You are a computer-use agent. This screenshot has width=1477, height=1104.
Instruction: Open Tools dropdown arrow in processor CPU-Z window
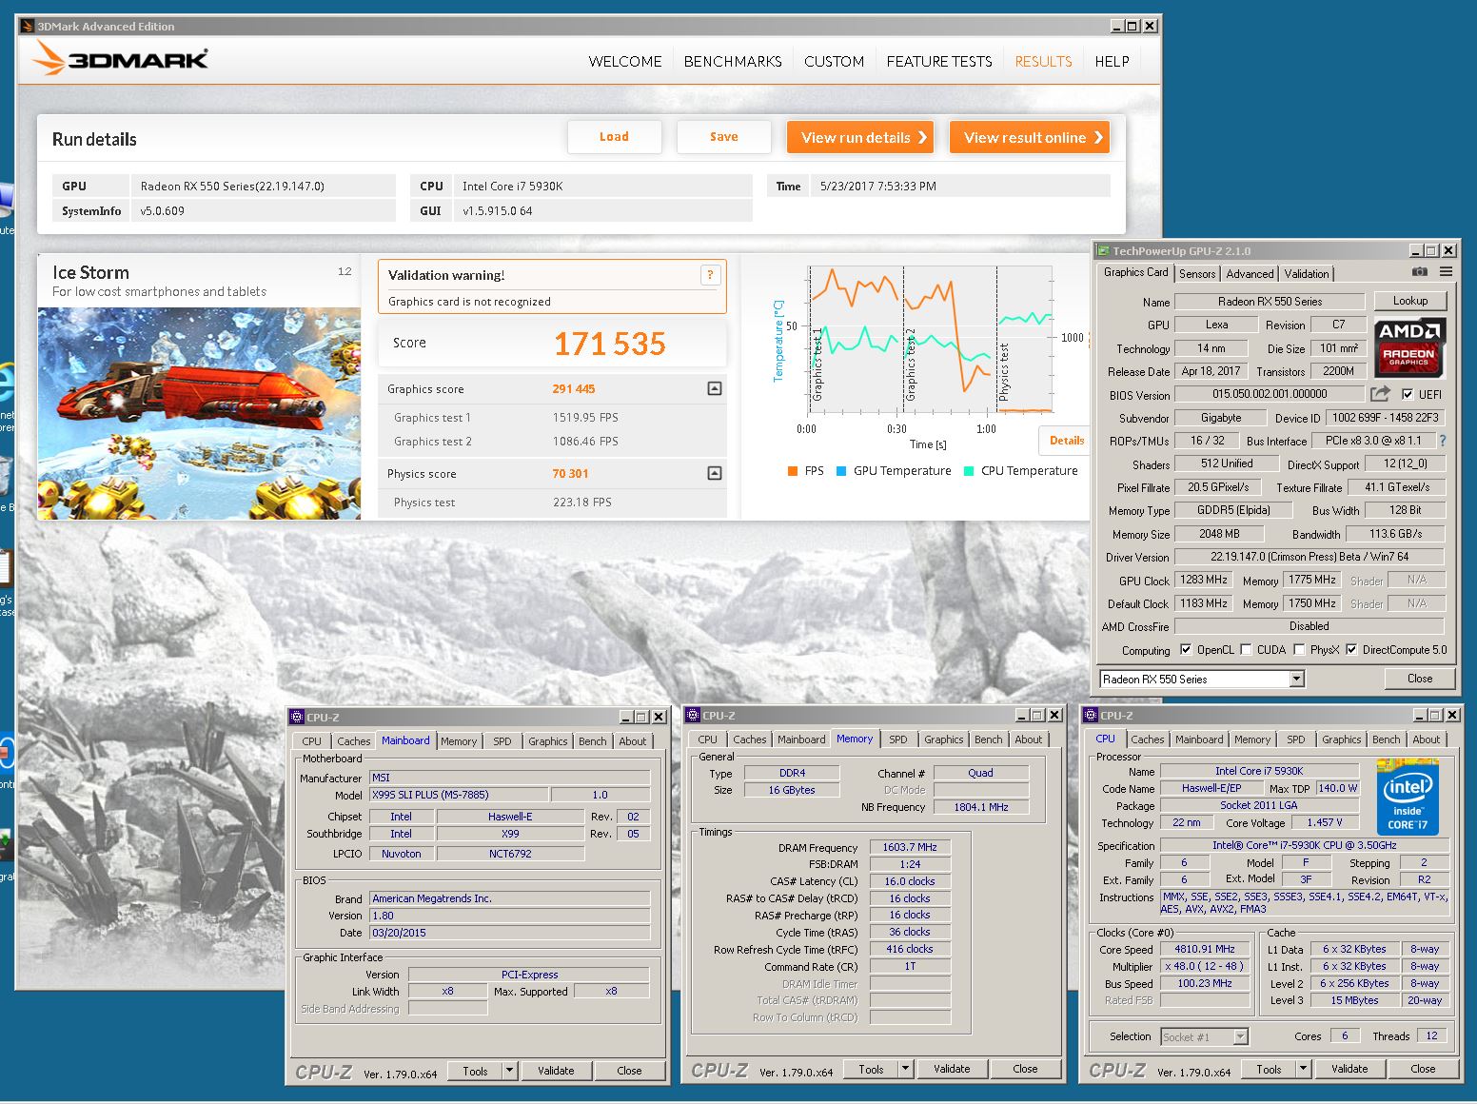1304,1069
